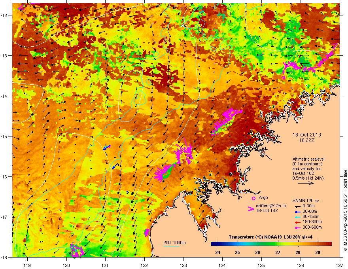Click the '16-Oct-2013' date label
Image resolution: width=348 pixels, height=269 pixels.
coord(306,135)
